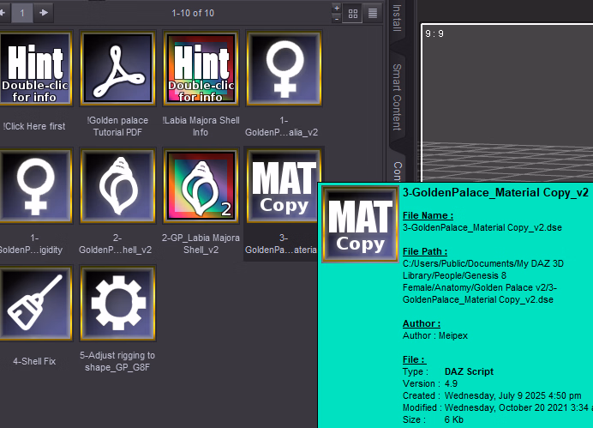
Task: Switch to list view mode
Action: pos(373,13)
